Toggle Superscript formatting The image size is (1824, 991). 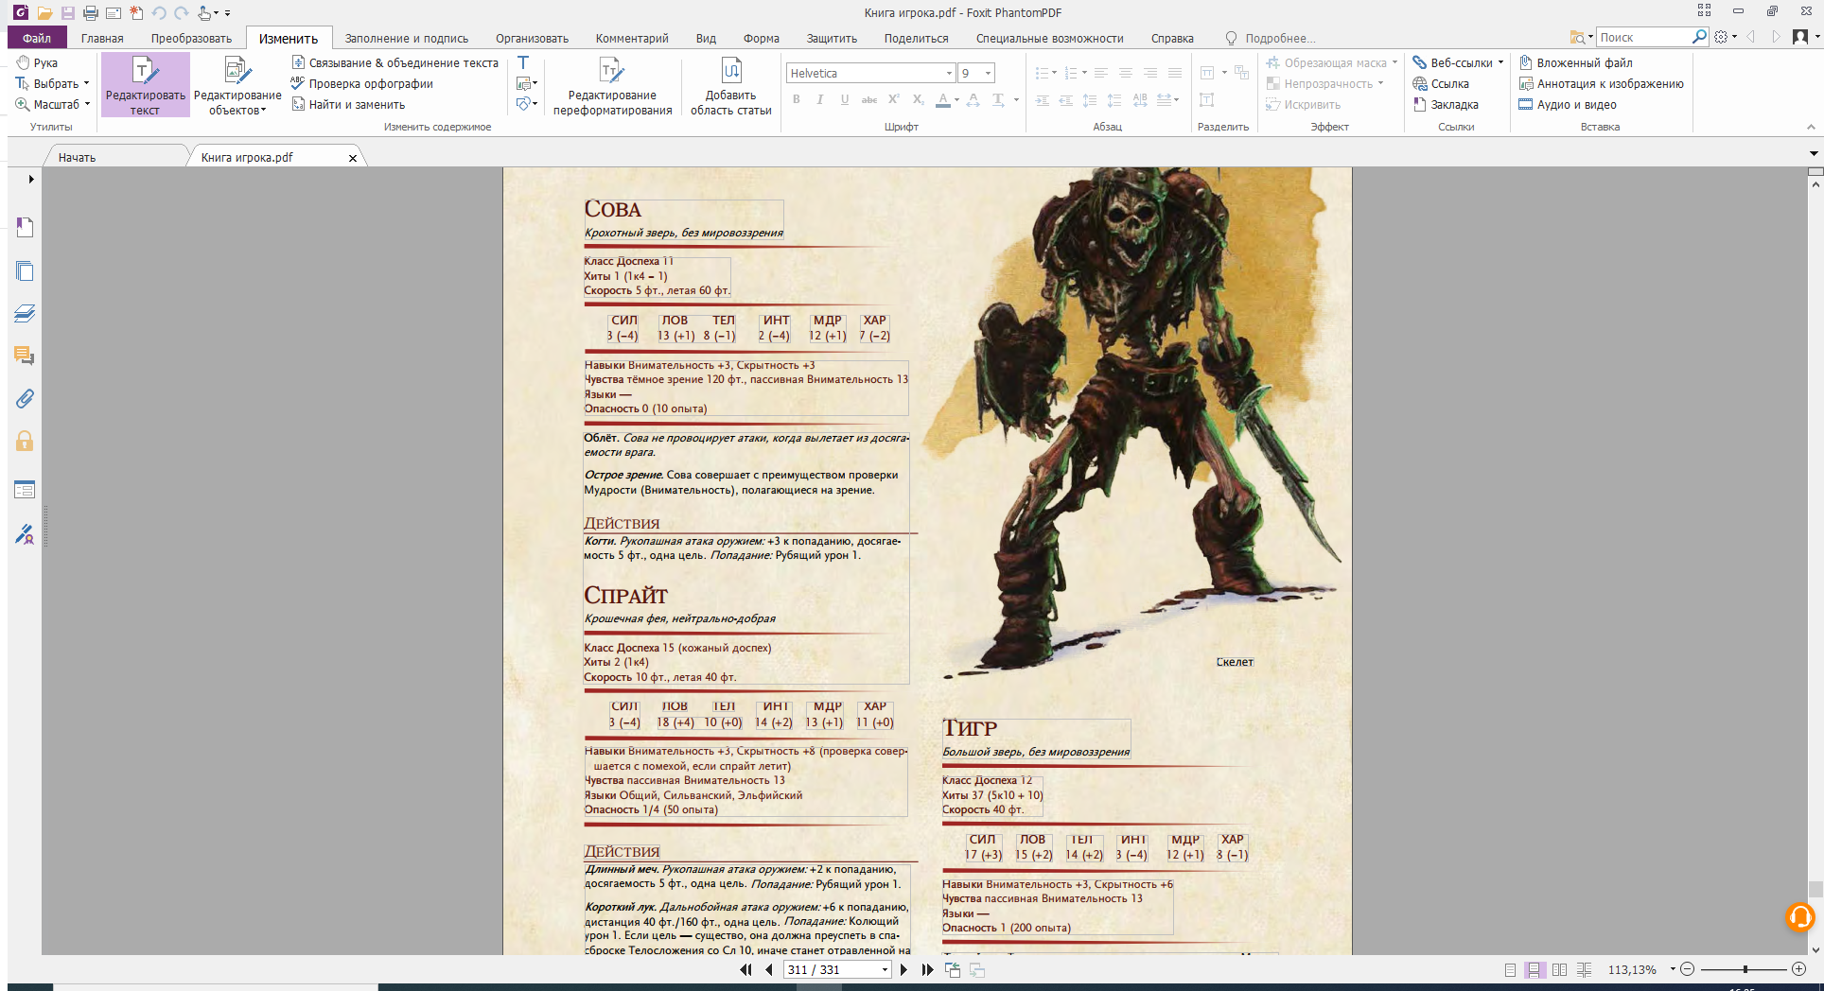(894, 99)
